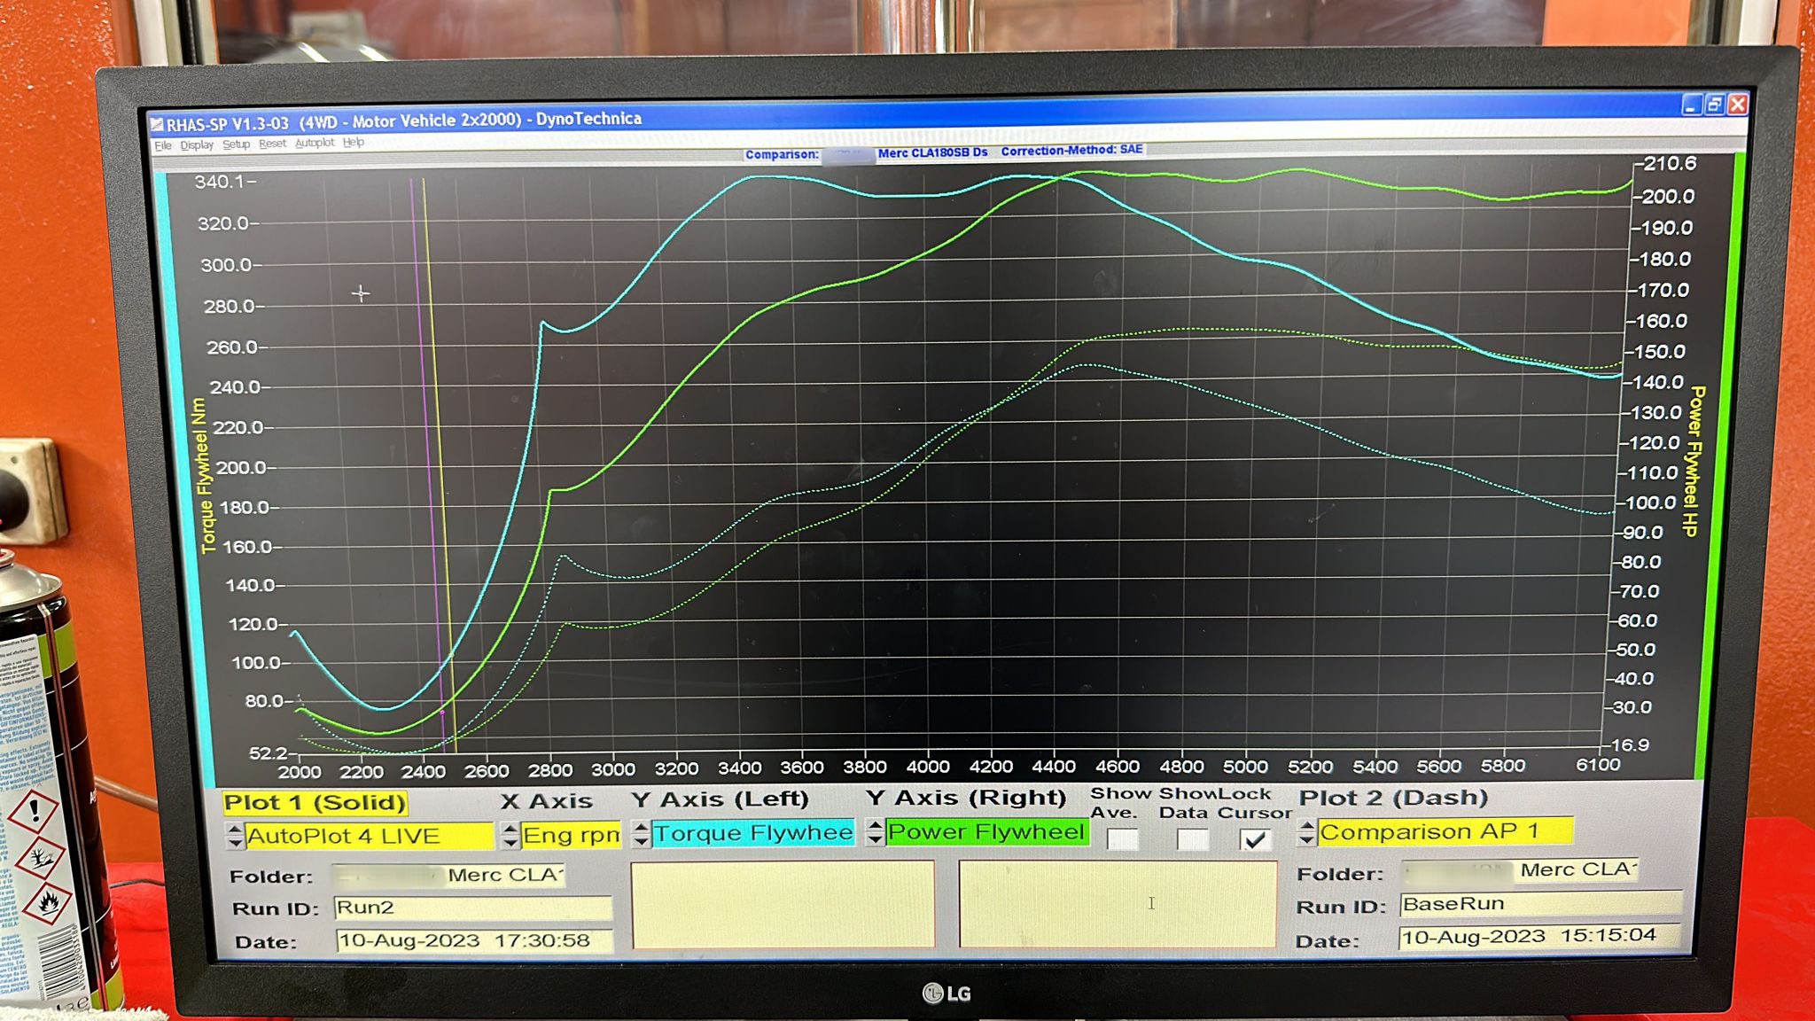Click the Run2 Run ID field
The height and width of the screenshot is (1021, 1815).
pos(473,908)
